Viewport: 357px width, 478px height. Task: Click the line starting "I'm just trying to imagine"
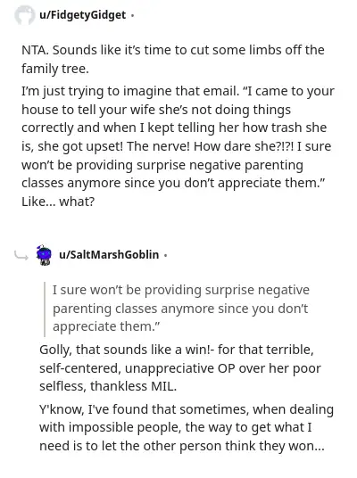coord(178,91)
